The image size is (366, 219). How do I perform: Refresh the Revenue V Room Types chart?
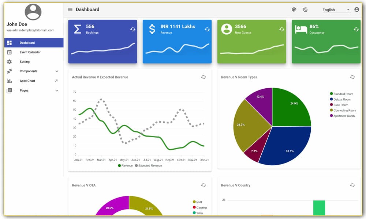[352, 77]
